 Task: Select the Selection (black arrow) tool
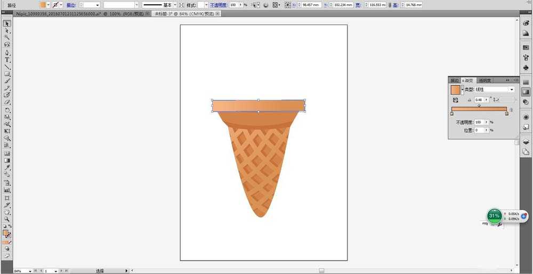point(7,23)
